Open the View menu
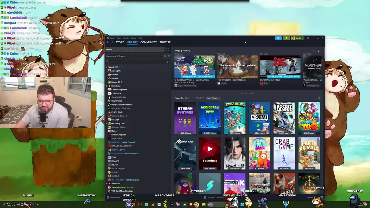 point(119,38)
